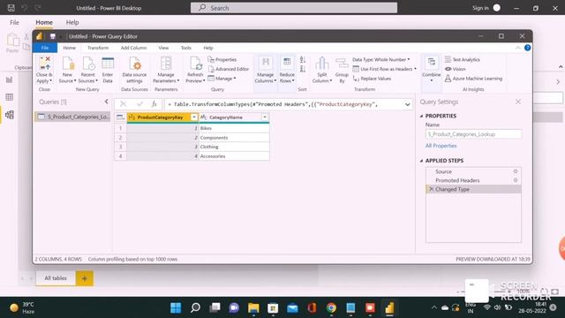Screen dimensions: 565x318
Task: Open Recent Sources list
Action: pos(88,71)
